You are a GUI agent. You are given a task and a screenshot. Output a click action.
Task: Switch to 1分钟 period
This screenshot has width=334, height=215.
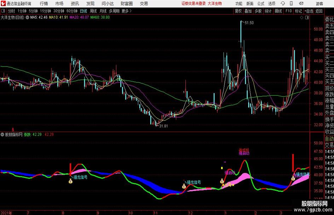(22, 11)
